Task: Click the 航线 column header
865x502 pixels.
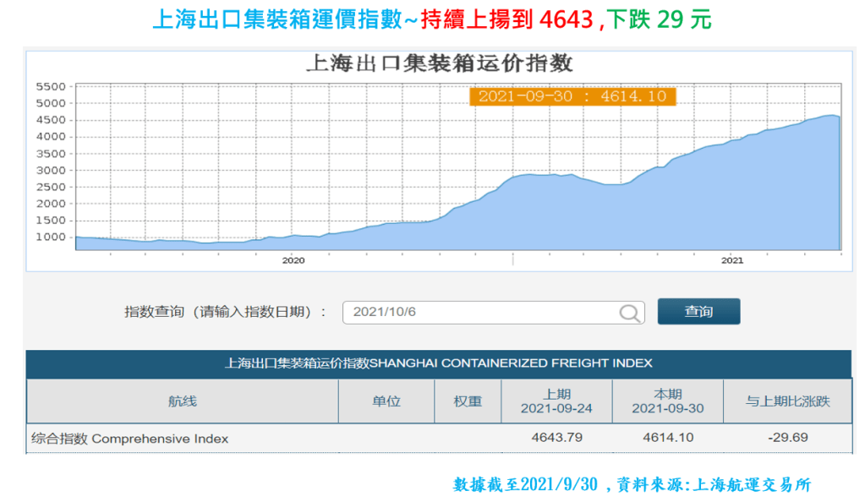Action: pos(182,401)
